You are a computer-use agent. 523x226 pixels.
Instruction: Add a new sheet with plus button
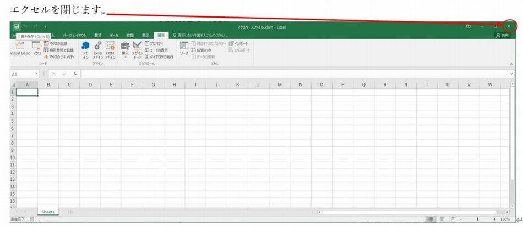[70, 212]
